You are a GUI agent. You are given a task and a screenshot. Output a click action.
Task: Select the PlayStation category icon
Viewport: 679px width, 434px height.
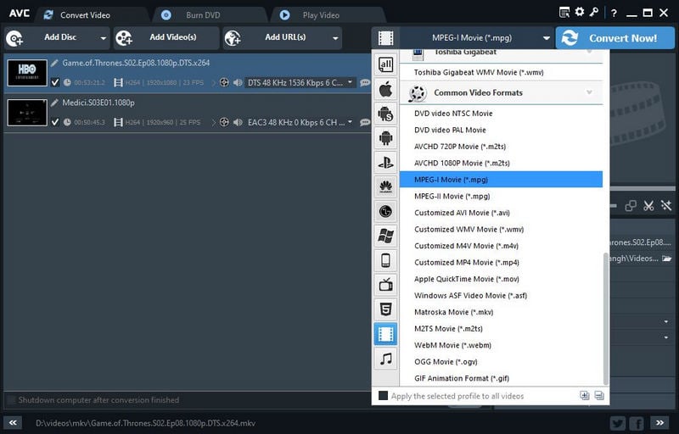[385, 163]
